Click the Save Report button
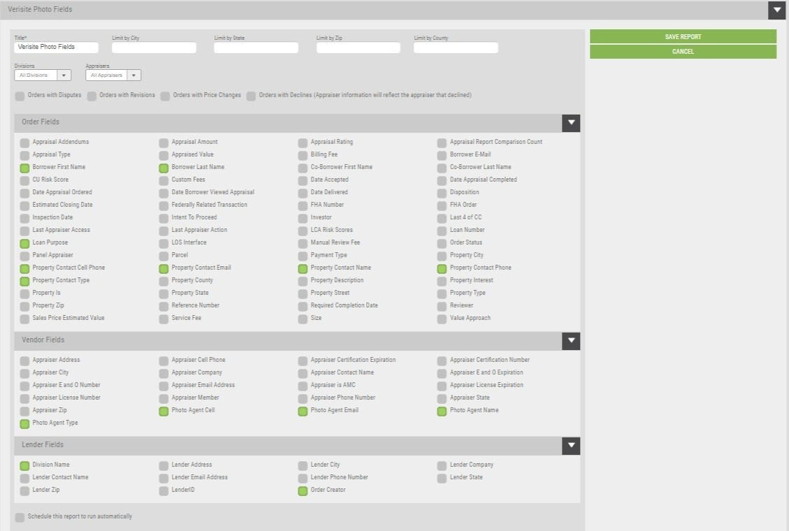This screenshot has height=531, width=789. pyautogui.click(x=683, y=37)
